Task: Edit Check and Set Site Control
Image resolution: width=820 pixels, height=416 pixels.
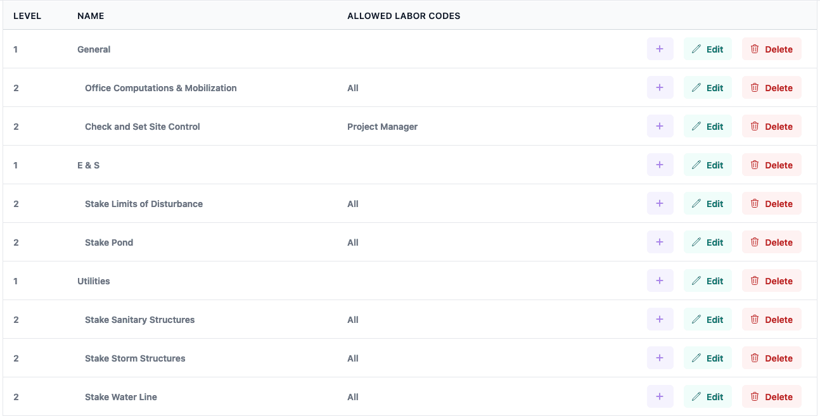Action: click(x=707, y=127)
